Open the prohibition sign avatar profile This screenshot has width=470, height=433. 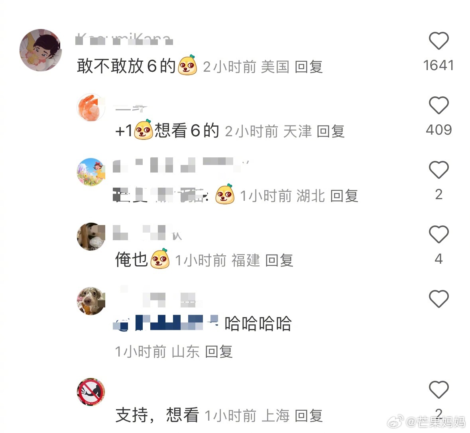tap(91, 392)
